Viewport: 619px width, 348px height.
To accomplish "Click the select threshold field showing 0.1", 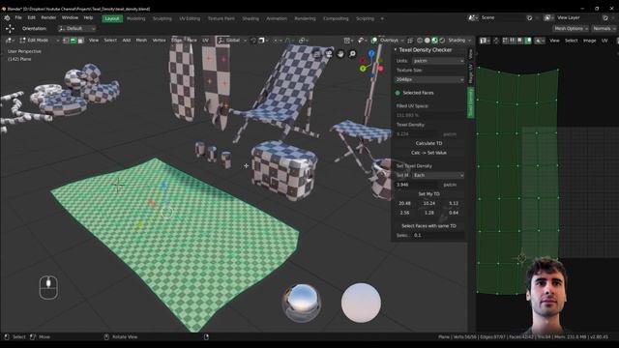I will [438, 235].
